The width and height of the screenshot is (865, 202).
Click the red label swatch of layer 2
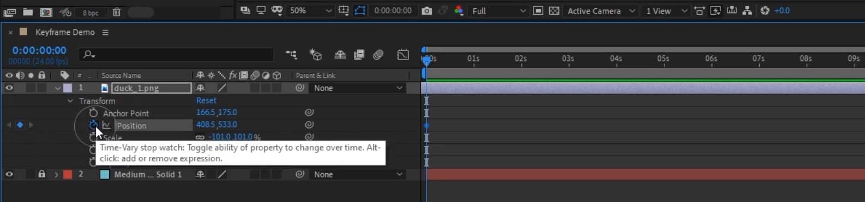click(68, 175)
